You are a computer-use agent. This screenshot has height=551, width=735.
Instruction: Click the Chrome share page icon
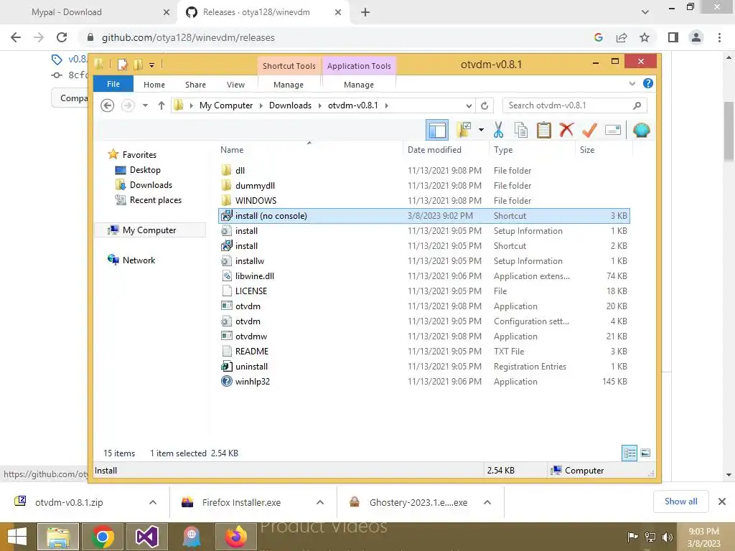[622, 37]
